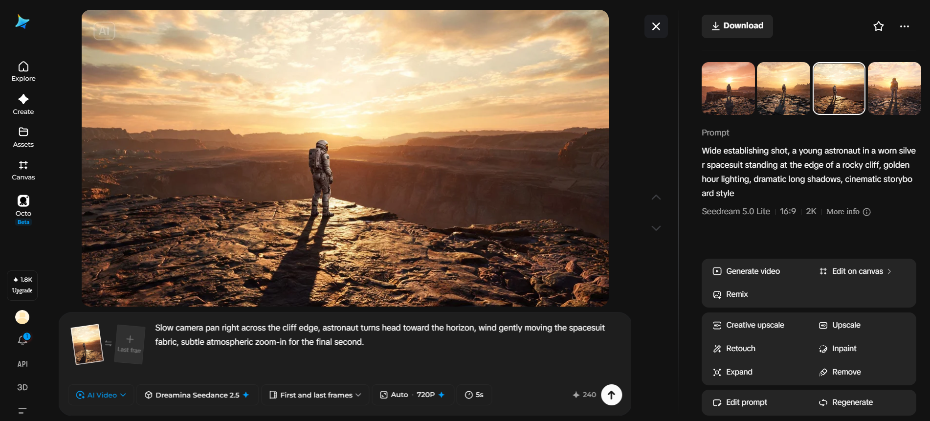Go to Assets in the sidebar
This screenshot has height=421, width=930.
coord(23,137)
